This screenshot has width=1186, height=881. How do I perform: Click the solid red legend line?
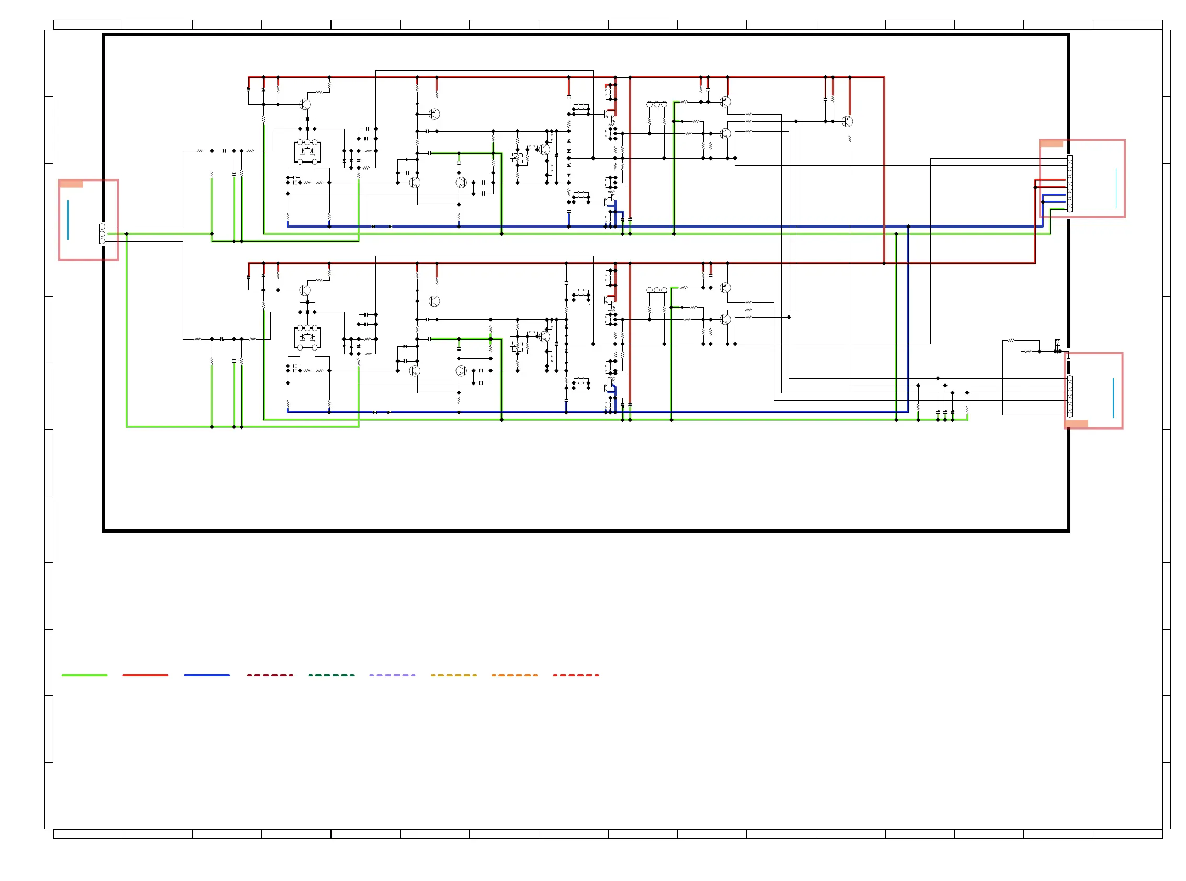[x=145, y=675]
